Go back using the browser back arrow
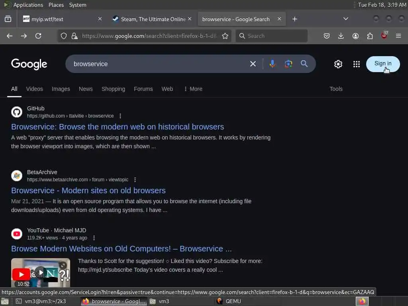 coord(10,36)
